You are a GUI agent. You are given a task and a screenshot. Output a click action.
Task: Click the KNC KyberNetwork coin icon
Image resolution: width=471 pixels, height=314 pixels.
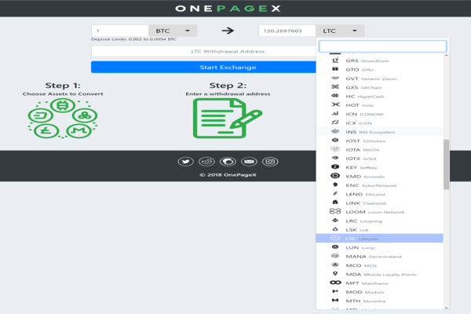point(335,184)
